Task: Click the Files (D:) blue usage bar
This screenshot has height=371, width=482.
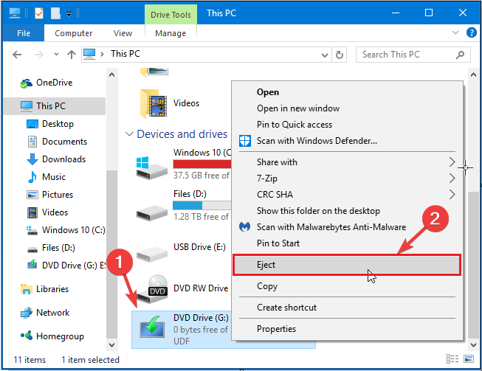Action: [x=187, y=205]
